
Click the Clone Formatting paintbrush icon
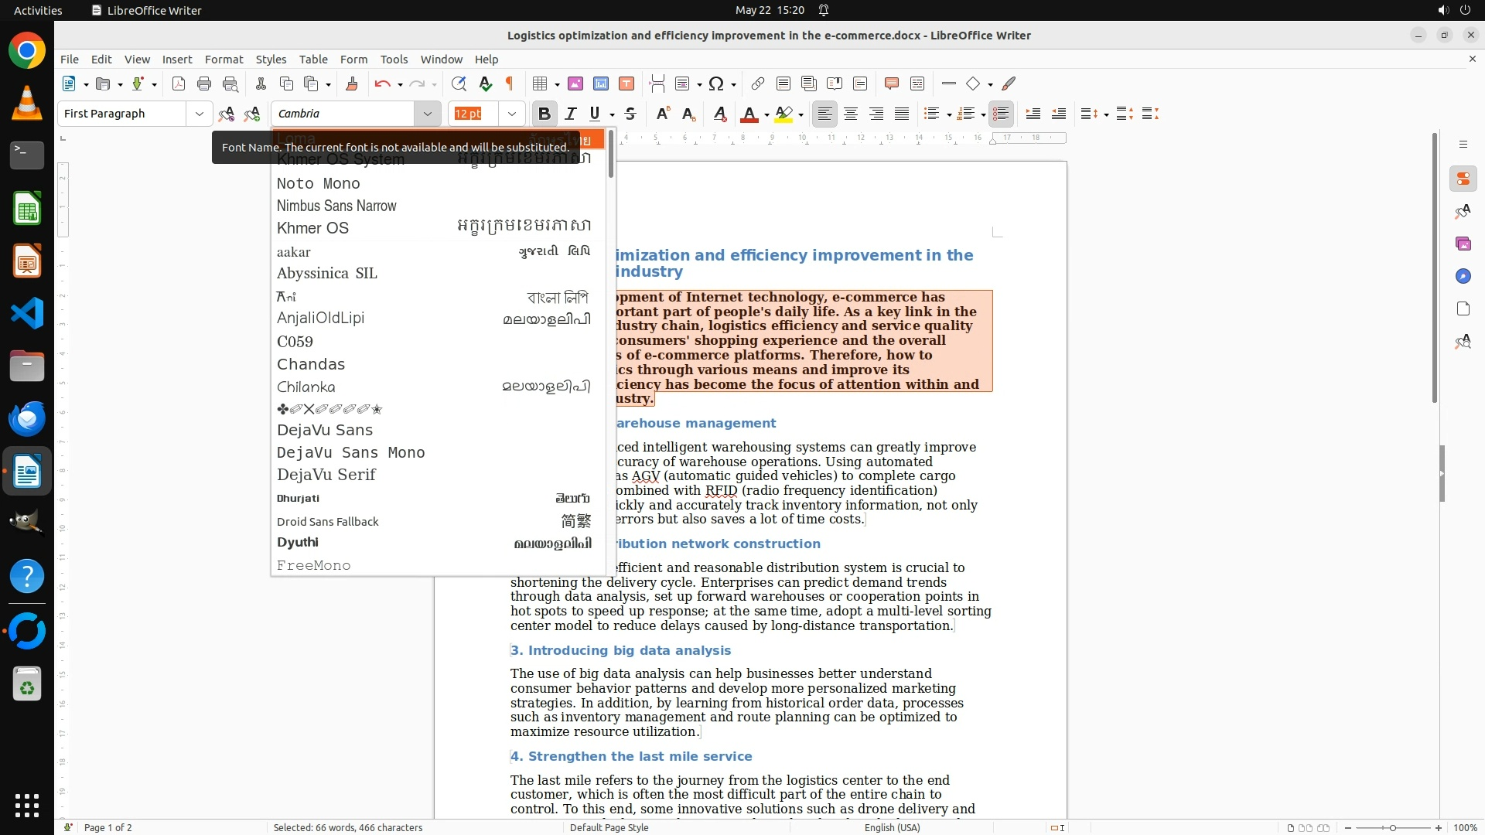(x=352, y=83)
